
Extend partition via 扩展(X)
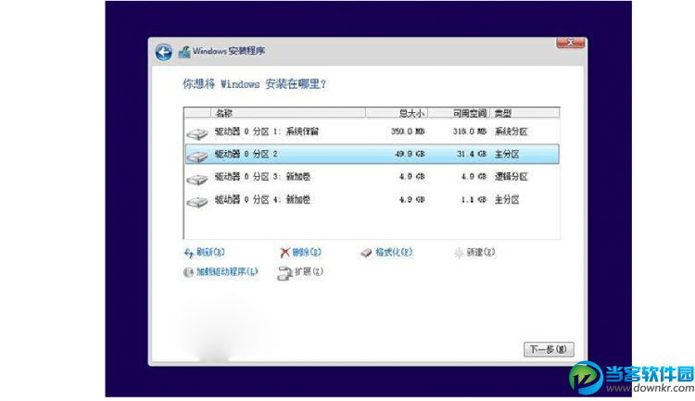coord(309,271)
